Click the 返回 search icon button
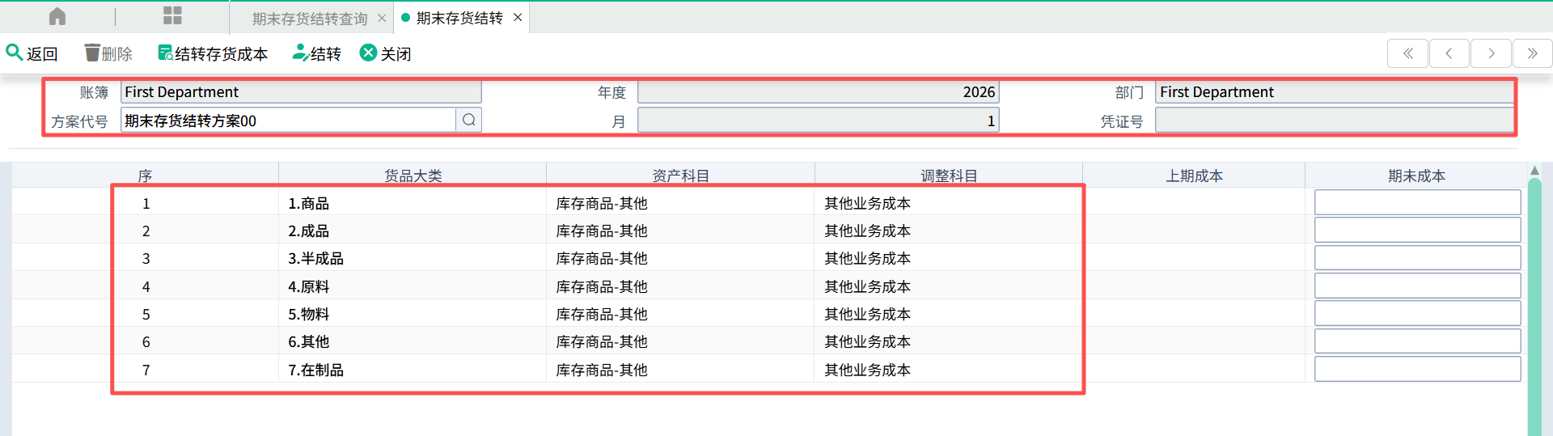The width and height of the screenshot is (1553, 436). pyautogui.click(x=15, y=53)
